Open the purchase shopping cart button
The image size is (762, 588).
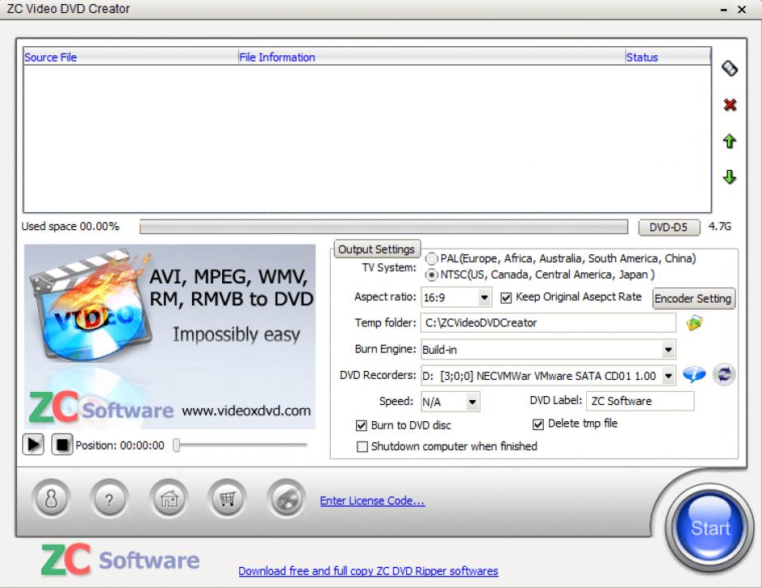(x=227, y=499)
